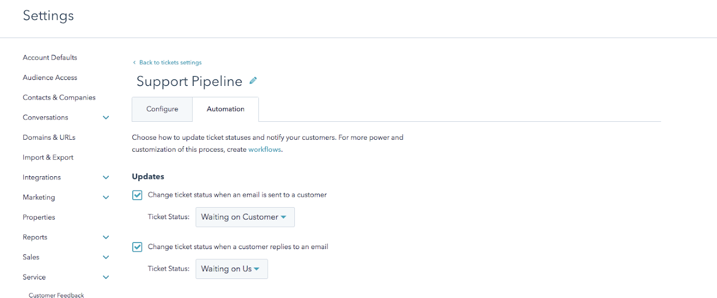The image size is (717, 298).
Task: Expand the Conversations sidebar section
Action: [x=106, y=117]
